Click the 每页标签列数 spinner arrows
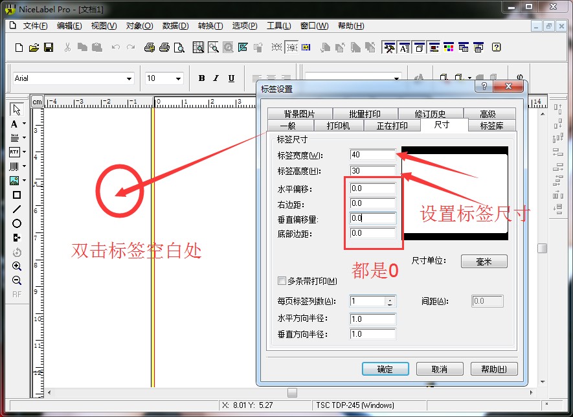This screenshot has height=417, width=573. coord(390,301)
